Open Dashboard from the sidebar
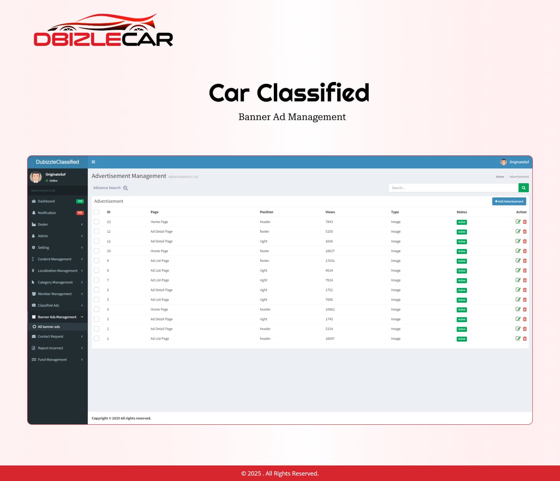This screenshot has width=560, height=481. point(58,201)
